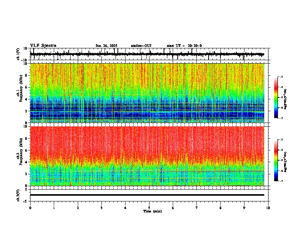Click time axis tick label "9"
Screen dimensions: 302x233
(x=244, y=208)
